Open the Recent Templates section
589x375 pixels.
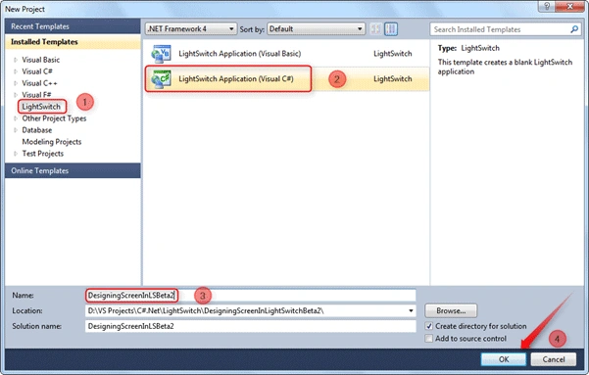(73, 26)
